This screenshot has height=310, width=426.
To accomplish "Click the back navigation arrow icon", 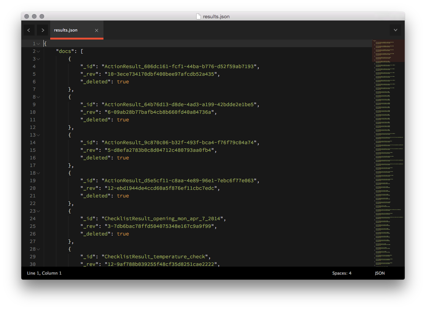I will [x=29, y=30].
